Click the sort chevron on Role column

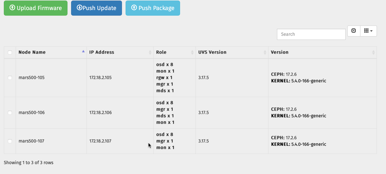[192, 52]
